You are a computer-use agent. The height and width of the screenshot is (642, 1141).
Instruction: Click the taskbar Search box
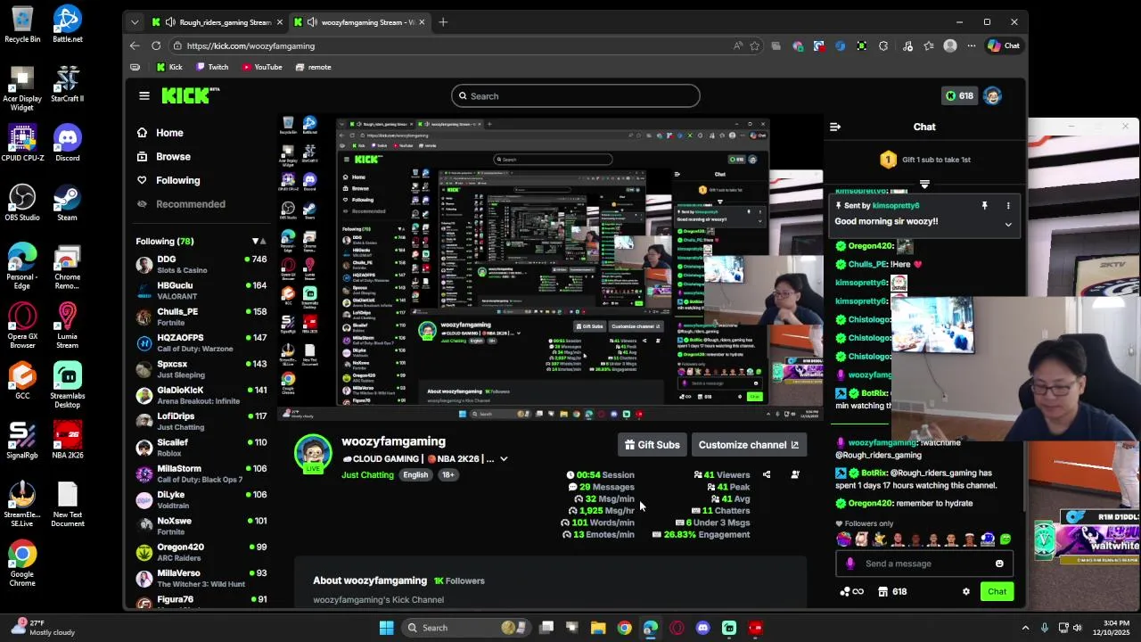[x=465, y=628]
